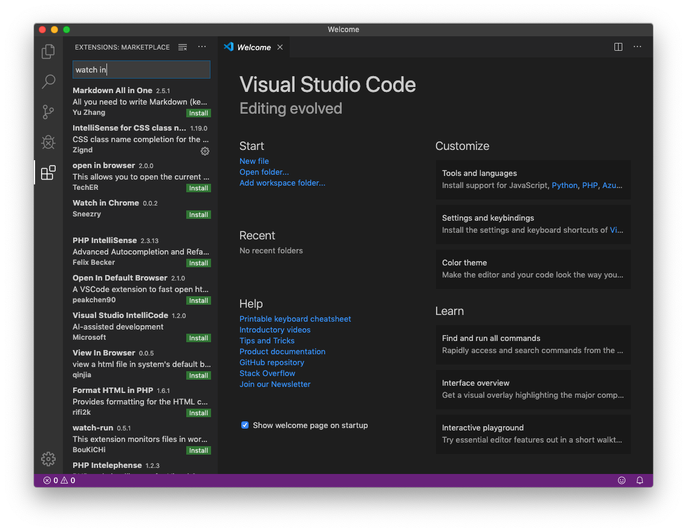Click the errors count in status bar

[51, 481]
